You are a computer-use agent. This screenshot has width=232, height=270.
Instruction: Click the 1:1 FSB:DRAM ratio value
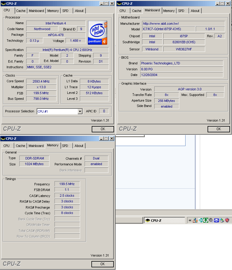[67, 190]
